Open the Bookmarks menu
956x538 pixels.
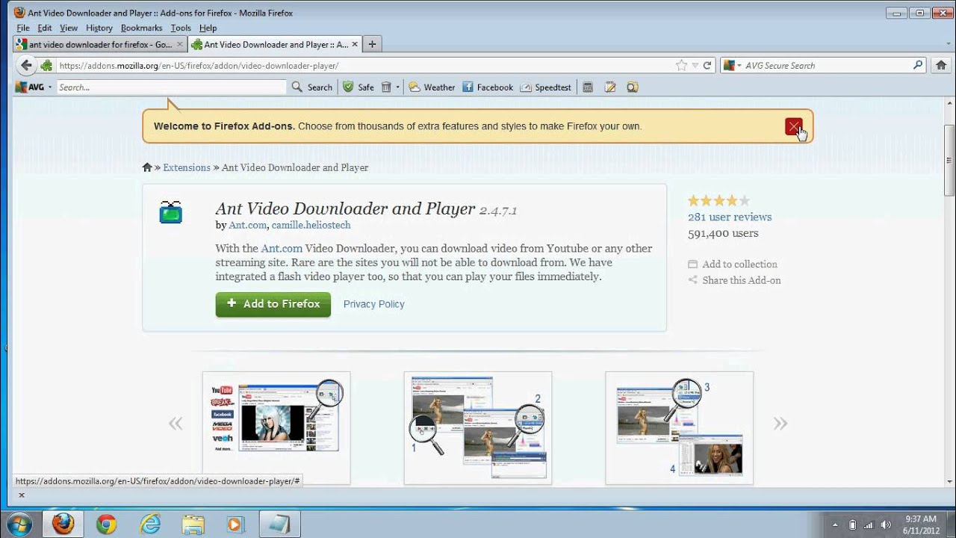pyautogui.click(x=141, y=28)
